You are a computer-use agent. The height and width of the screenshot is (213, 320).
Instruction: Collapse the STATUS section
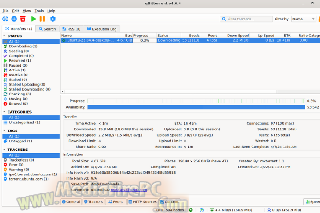[4, 36]
